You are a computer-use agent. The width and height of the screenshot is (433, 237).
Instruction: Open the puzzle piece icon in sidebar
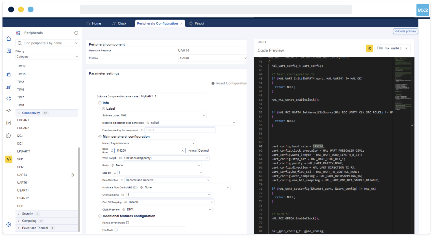pyautogui.click(x=9, y=136)
